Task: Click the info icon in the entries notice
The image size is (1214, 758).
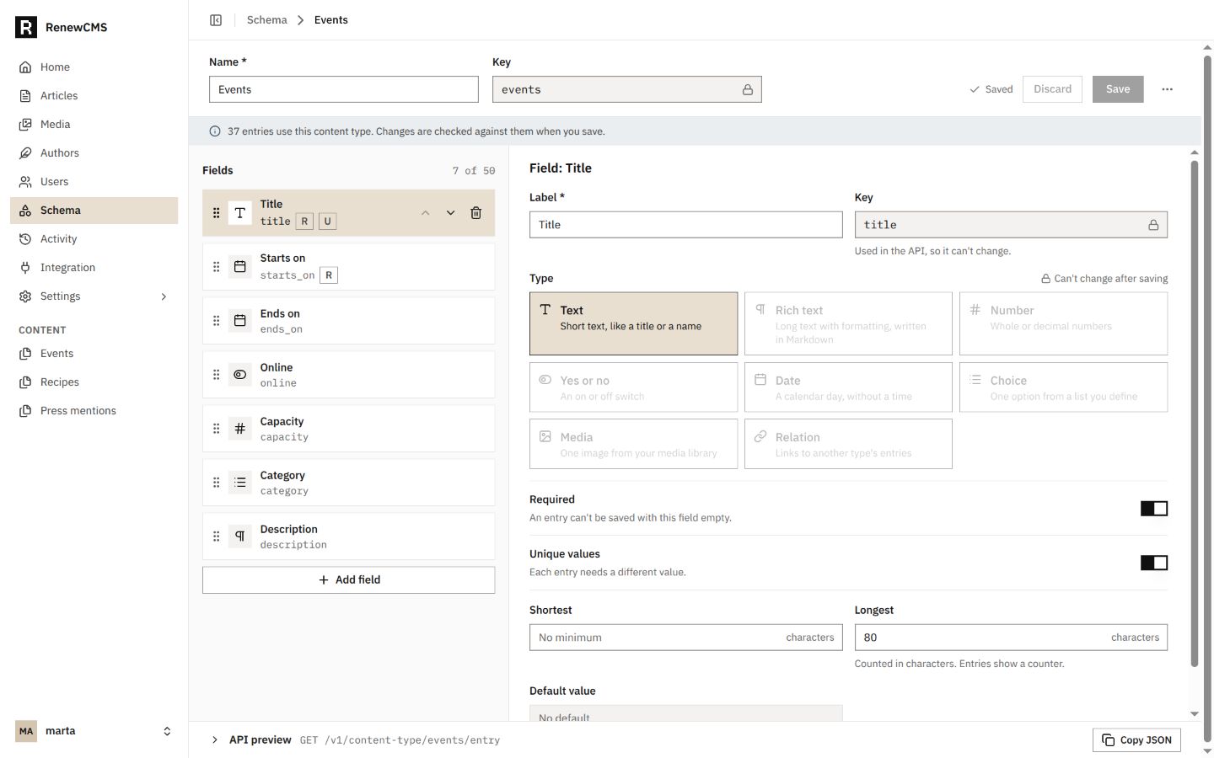Action: (214, 131)
